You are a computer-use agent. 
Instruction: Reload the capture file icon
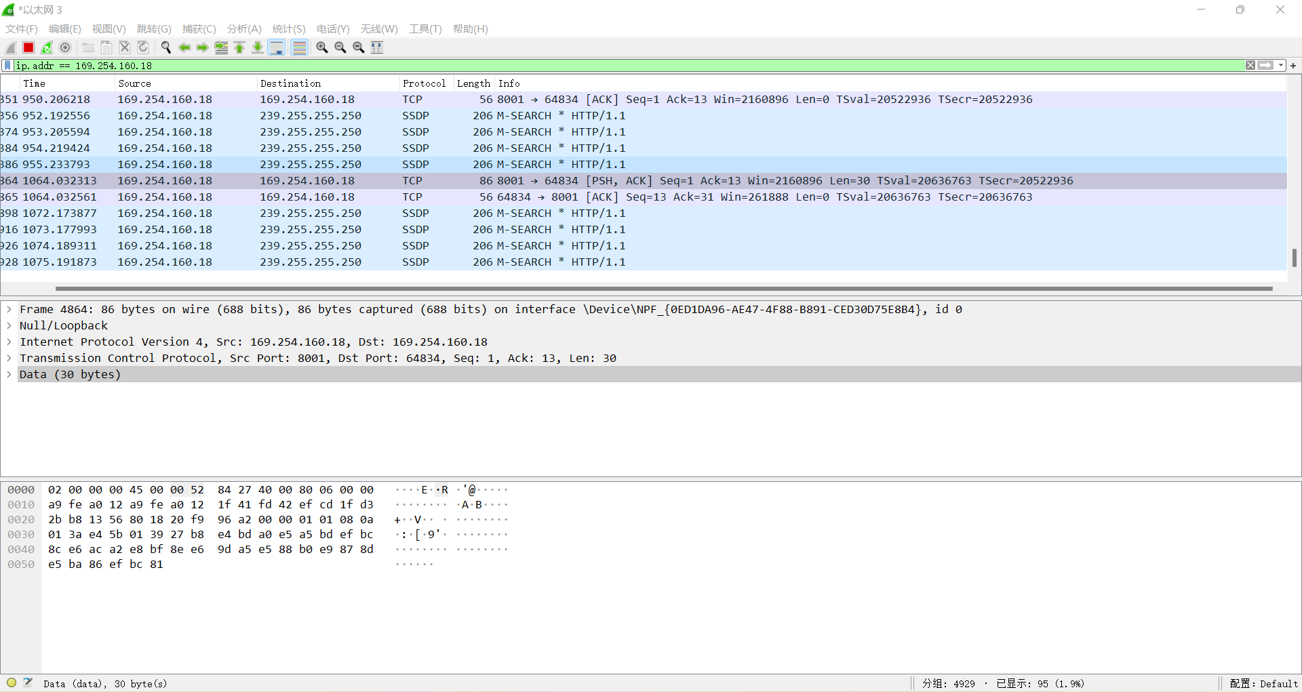tap(143, 47)
